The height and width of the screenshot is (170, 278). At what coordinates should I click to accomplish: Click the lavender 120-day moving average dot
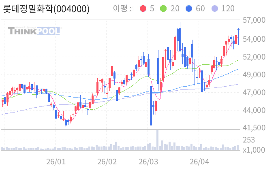pyautogui.click(x=215, y=8)
